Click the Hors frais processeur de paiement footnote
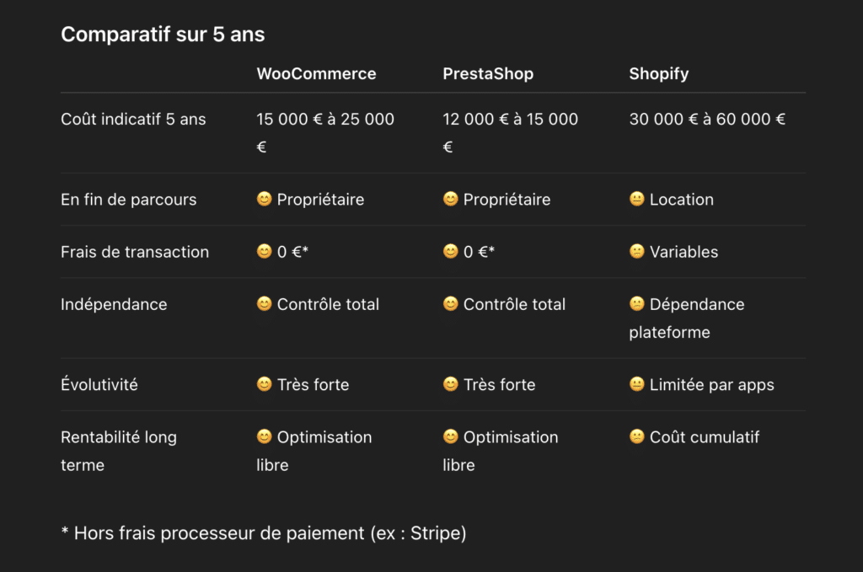This screenshot has height=572, width=863. (x=264, y=533)
